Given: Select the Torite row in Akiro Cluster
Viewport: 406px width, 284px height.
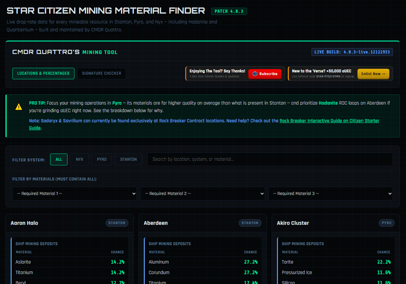Looking at the screenshot, I should [336, 262].
